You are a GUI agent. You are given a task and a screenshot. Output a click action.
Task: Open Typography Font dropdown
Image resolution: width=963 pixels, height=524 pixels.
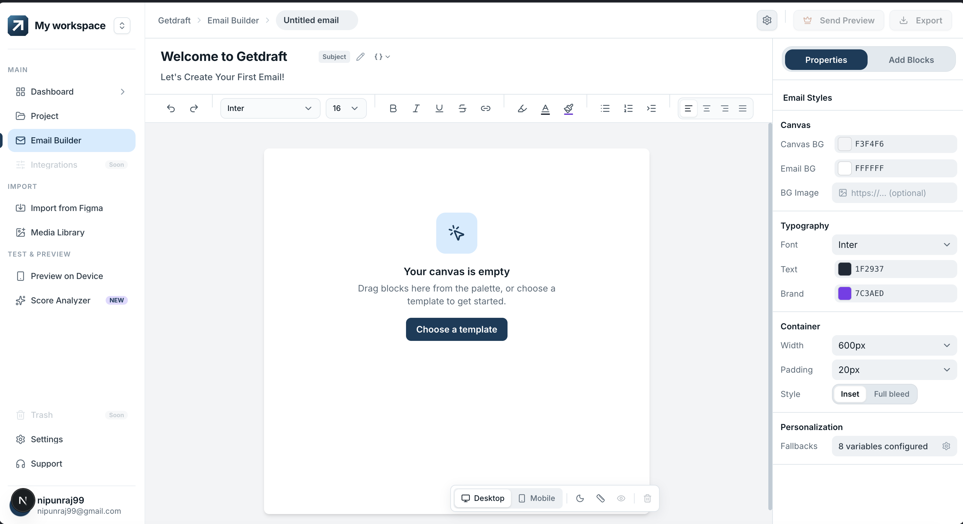(894, 245)
